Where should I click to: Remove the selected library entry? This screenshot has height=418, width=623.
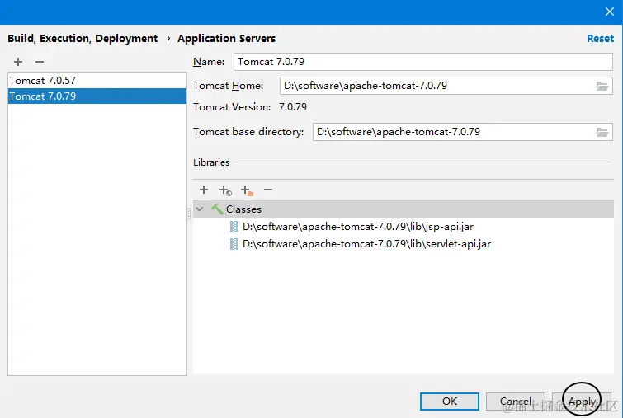pos(268,190)
